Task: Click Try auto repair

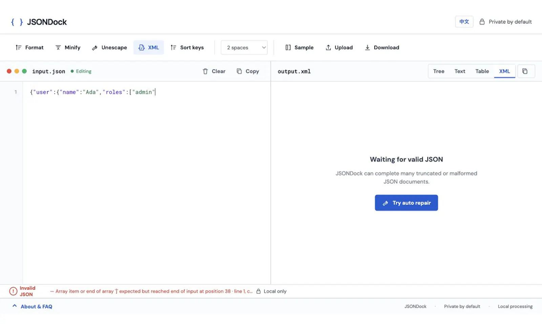Action: 406,203
